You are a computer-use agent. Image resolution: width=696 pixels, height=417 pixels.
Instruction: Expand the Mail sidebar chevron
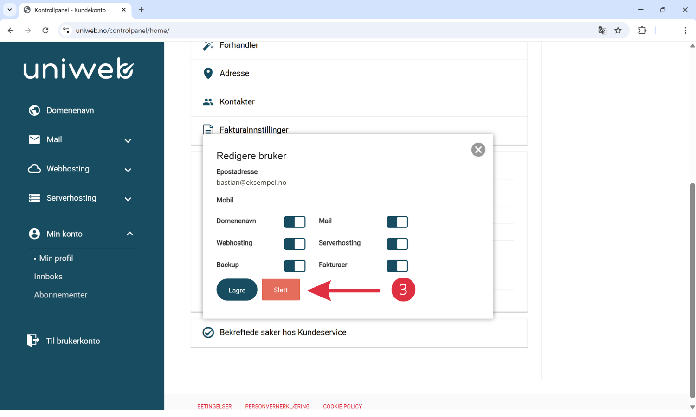tap(128, 141)
